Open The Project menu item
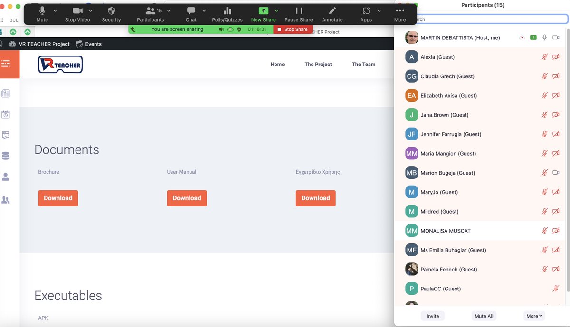Viewport: 570px width, 327px height. tap(318, 65)
